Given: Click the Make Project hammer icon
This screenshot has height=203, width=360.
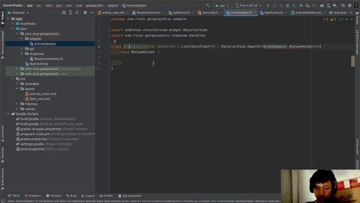Looking at the screenshot, I should coord(208,6).
